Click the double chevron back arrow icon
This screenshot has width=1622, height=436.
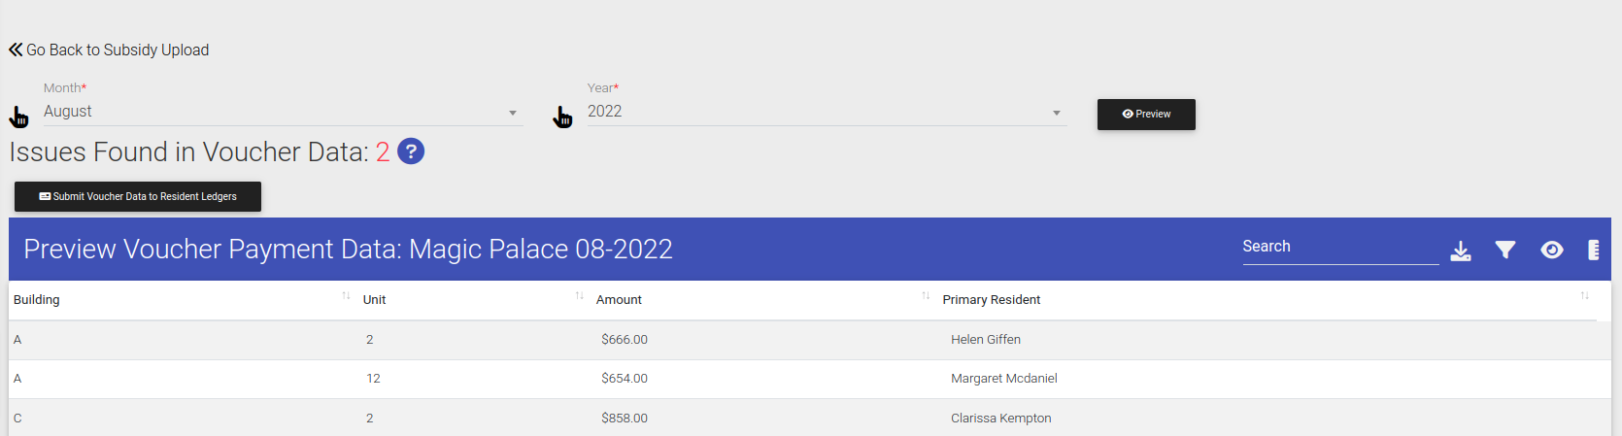16,50
